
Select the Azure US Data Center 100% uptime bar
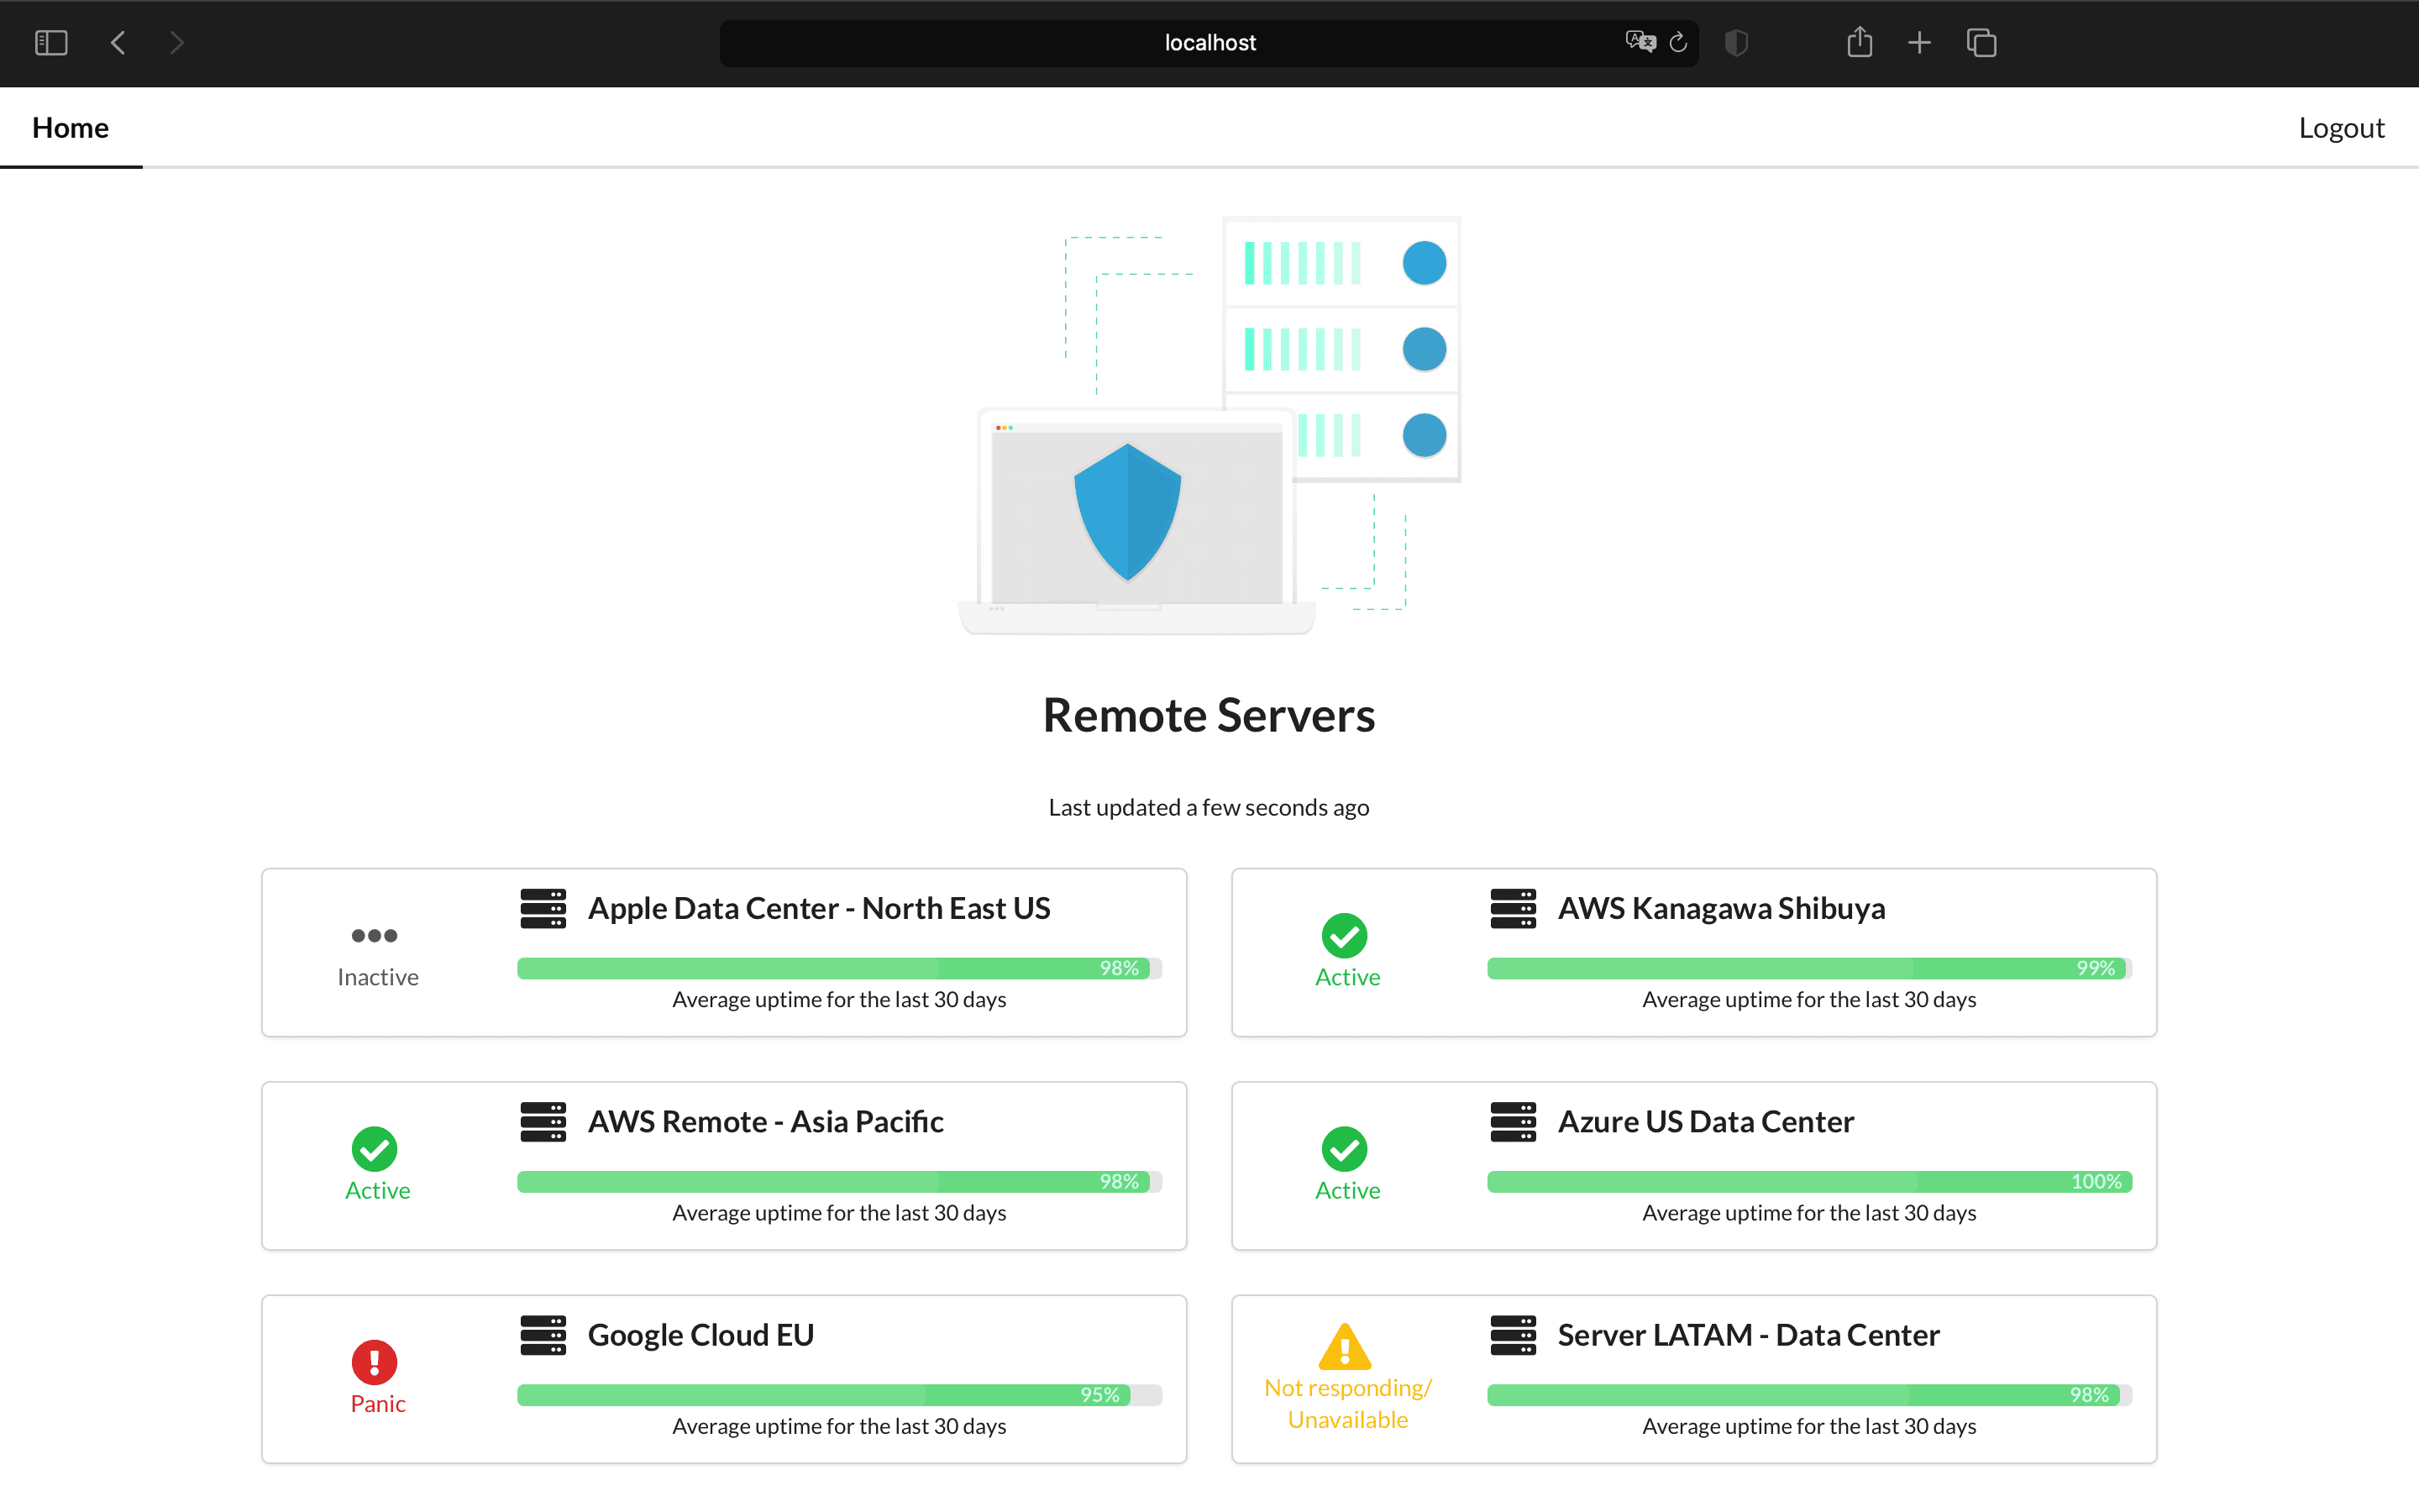[1809, 1181]
